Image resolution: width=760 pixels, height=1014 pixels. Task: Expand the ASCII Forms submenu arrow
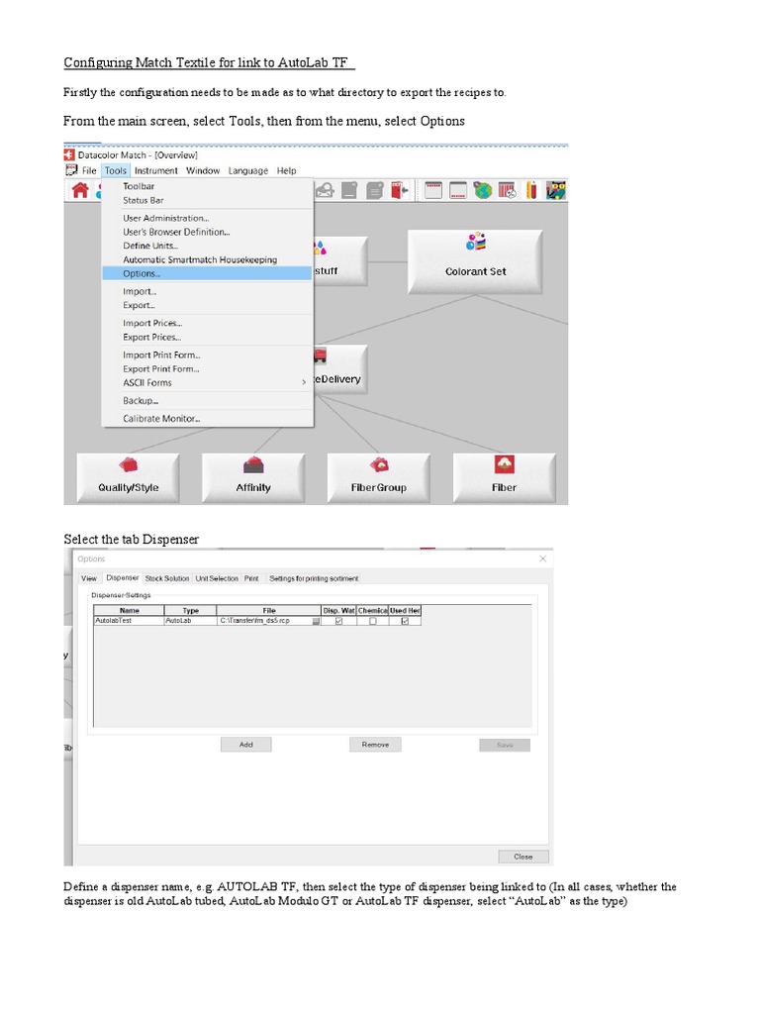[x=304, y=383]
